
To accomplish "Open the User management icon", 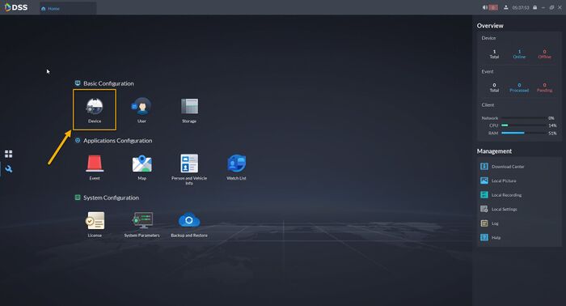I will pos(141,106).
